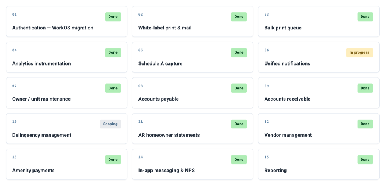Click the Scoping badge on Delinquency management
This screenshot has width=387, height=188.
[110, 124]
